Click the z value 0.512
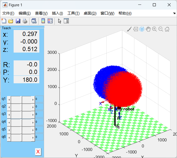The image size is (177, 158). [x=26, y=49]
